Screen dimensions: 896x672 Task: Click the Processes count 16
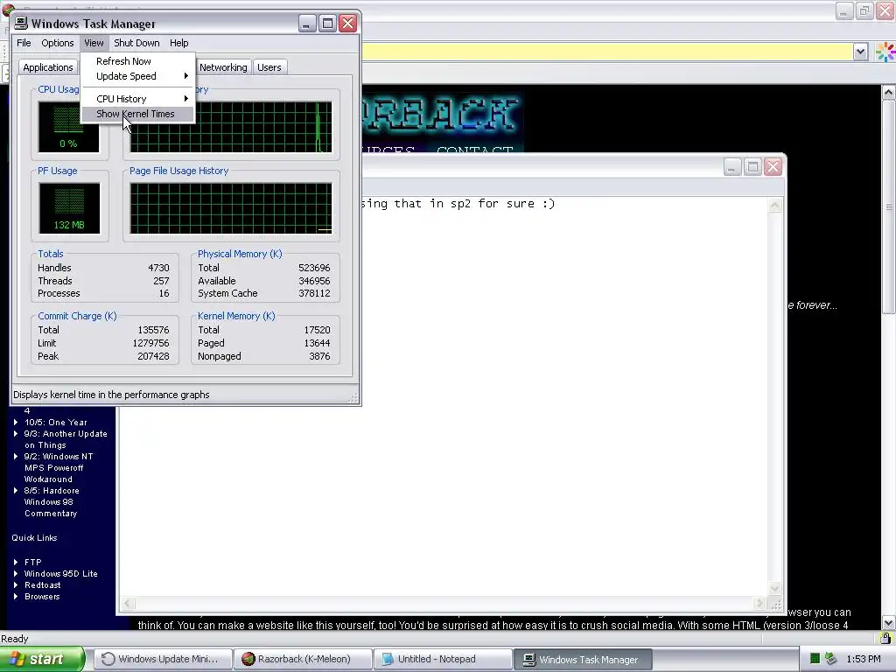tap(164, 294)
